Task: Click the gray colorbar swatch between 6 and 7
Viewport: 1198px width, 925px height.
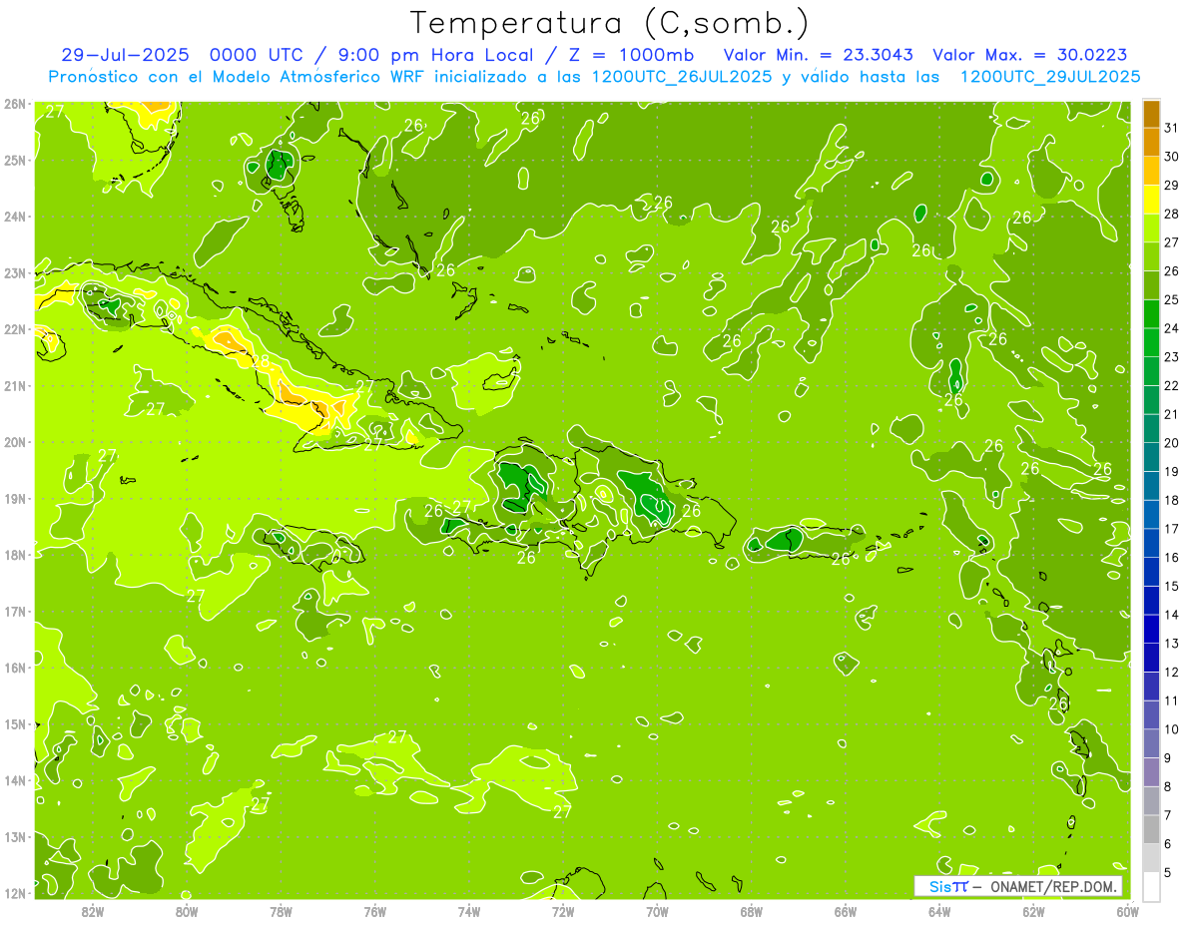Action: (x=1151, y=829)
